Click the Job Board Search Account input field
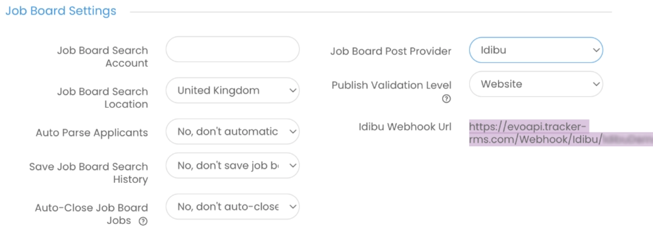 [x=232, y=49]
